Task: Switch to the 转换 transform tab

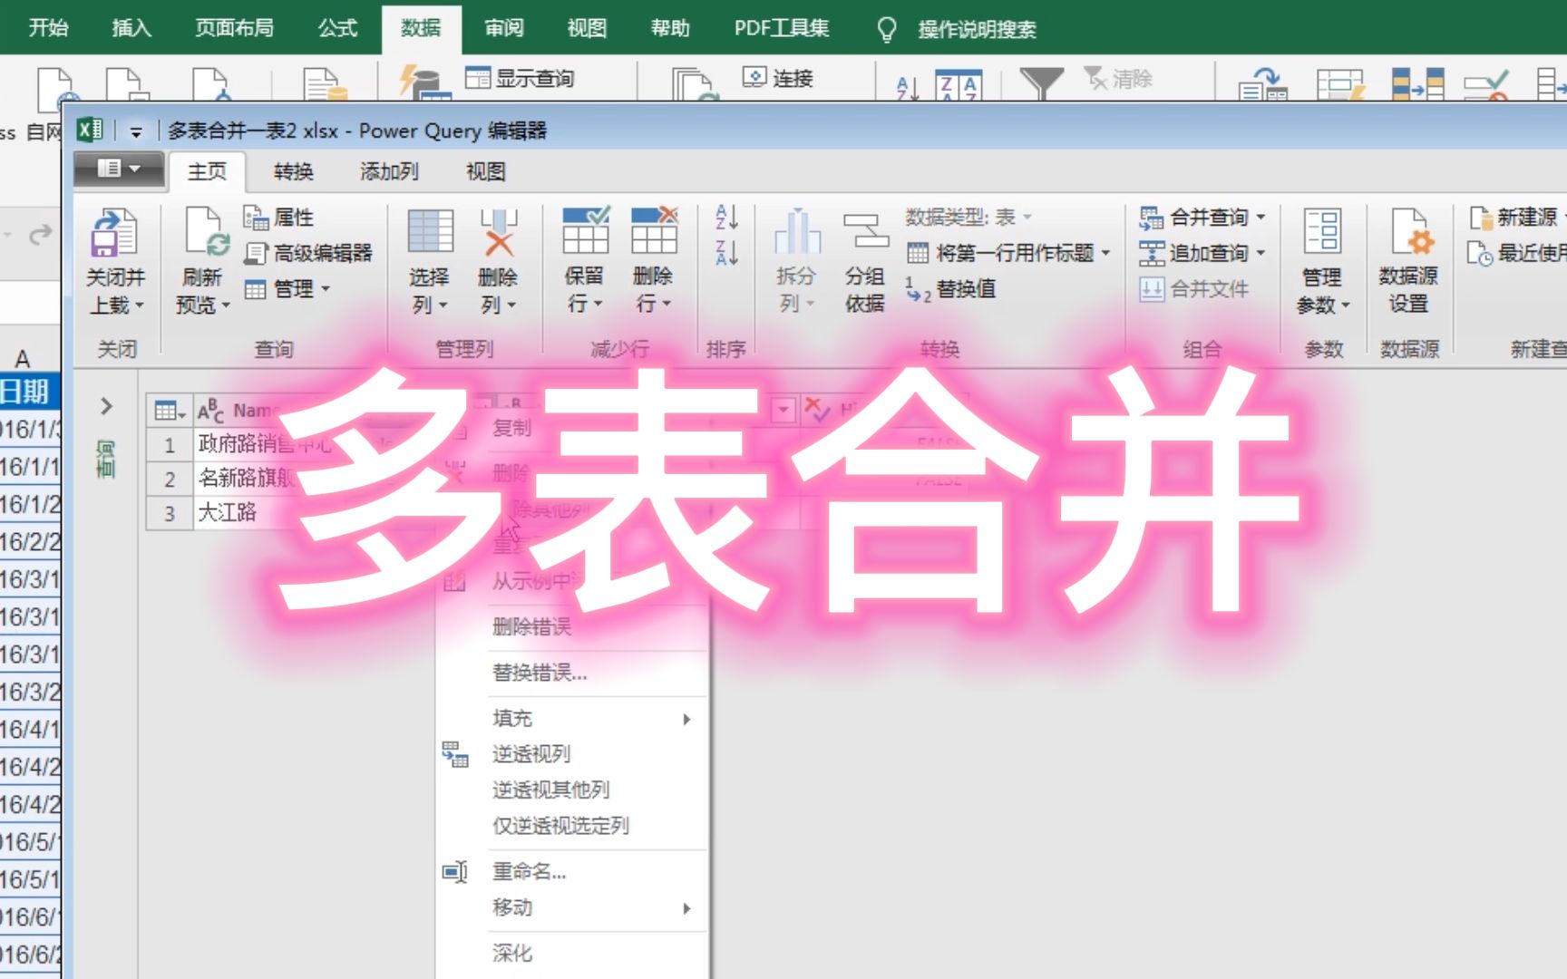Action: [x=294, y=171]
